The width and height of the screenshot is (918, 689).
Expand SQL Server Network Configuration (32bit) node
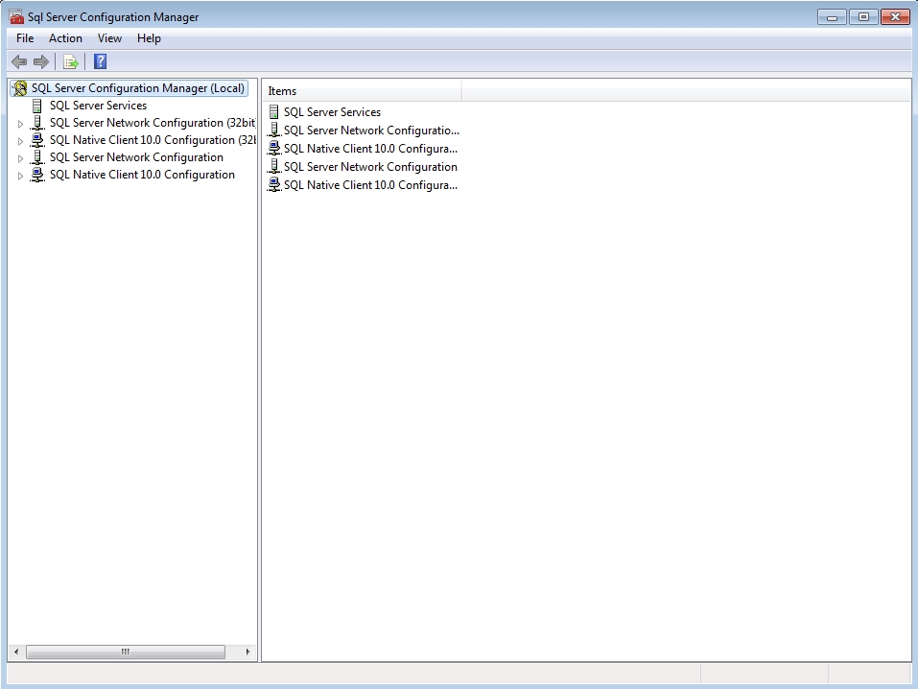(x=20, y=124)
